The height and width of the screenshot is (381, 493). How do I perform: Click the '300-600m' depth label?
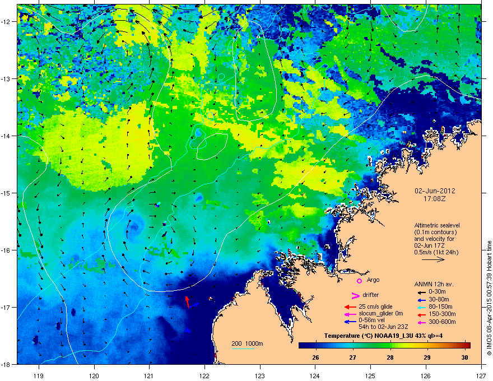pos(442,322)
